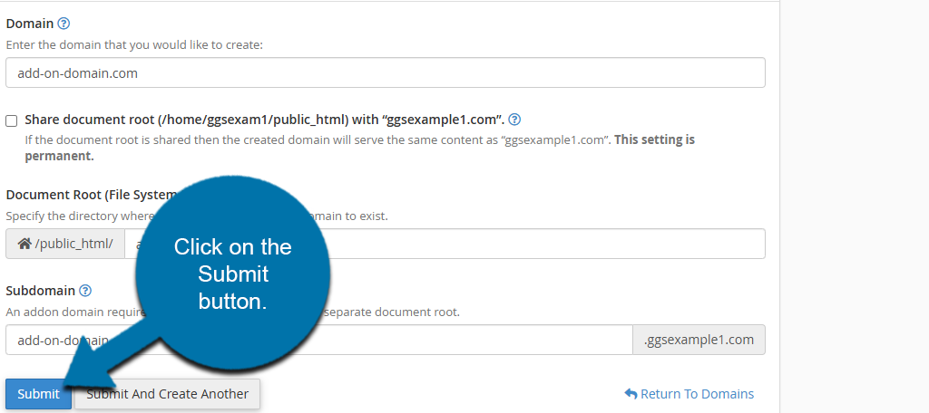Image resolution: width=929 pixels, height=413 pixels.
Task: Enable the Share document root checkbox
Action: [x=12, y=120]
